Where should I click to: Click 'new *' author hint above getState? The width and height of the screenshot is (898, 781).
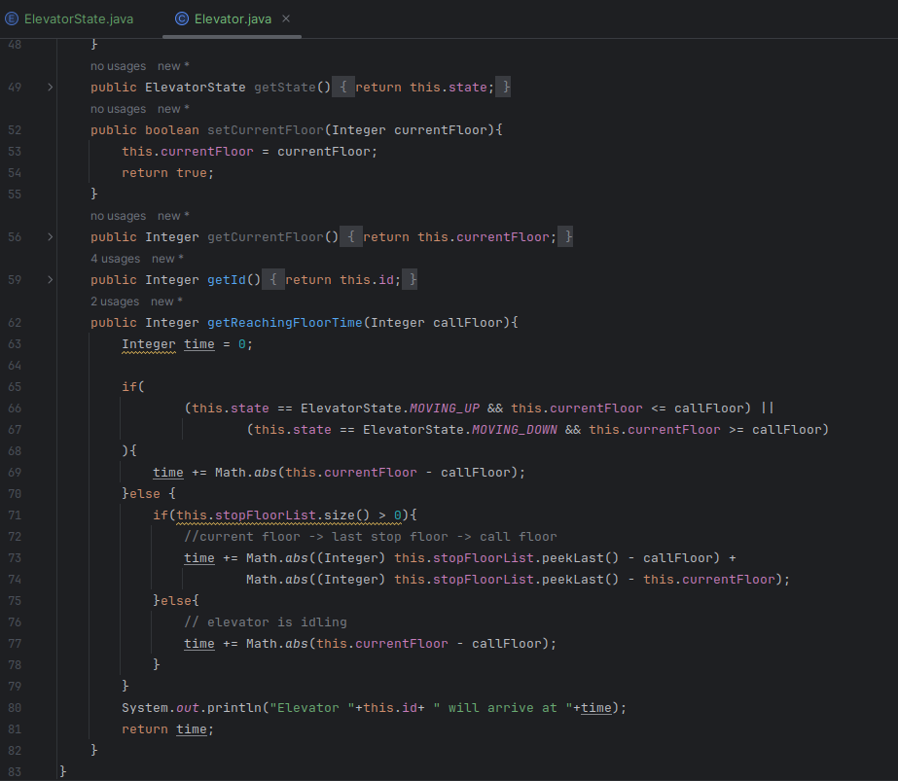[173, 66]
